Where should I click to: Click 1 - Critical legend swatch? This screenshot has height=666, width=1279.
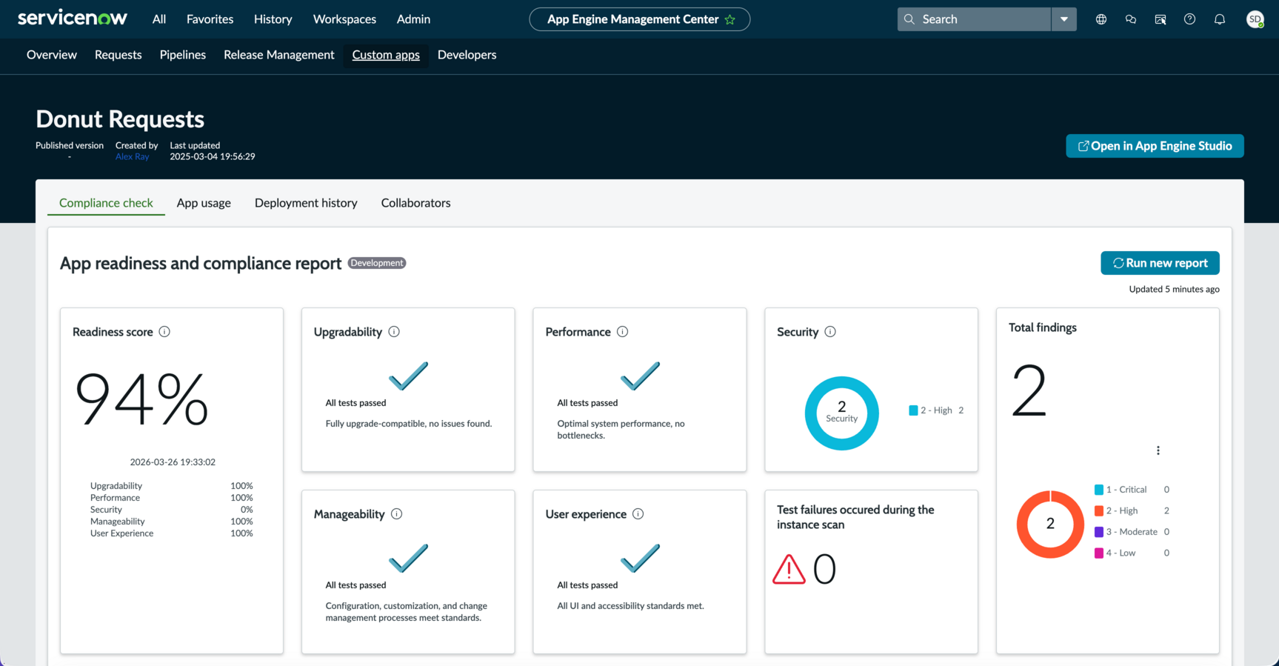1099,490
